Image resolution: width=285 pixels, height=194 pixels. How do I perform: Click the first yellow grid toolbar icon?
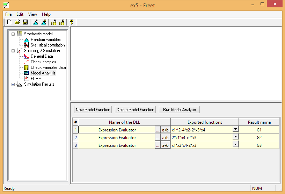[x=54, y=22]
